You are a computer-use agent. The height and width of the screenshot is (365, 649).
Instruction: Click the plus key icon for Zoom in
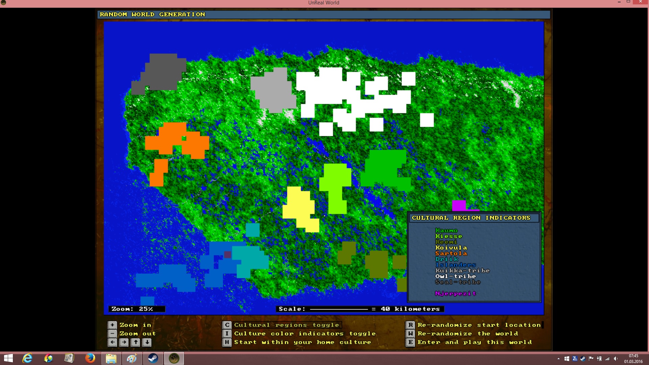(x=112, y=325)
